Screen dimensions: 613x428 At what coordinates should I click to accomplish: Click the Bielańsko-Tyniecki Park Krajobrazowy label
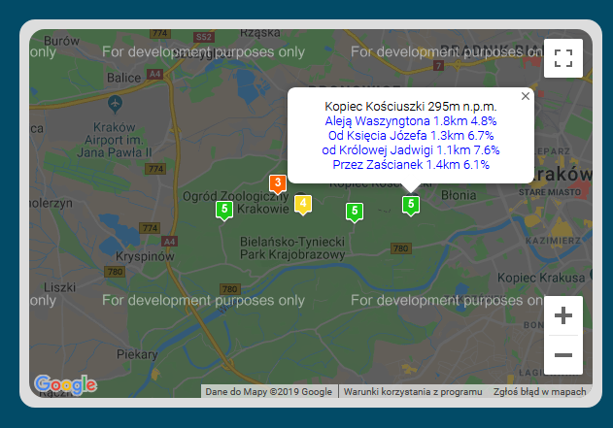point(292,248)
